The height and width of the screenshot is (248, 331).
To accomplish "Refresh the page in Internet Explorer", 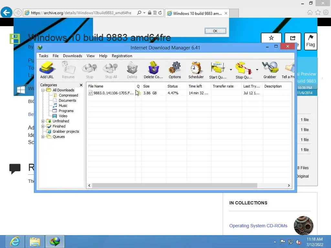I will tap(160, 13).
